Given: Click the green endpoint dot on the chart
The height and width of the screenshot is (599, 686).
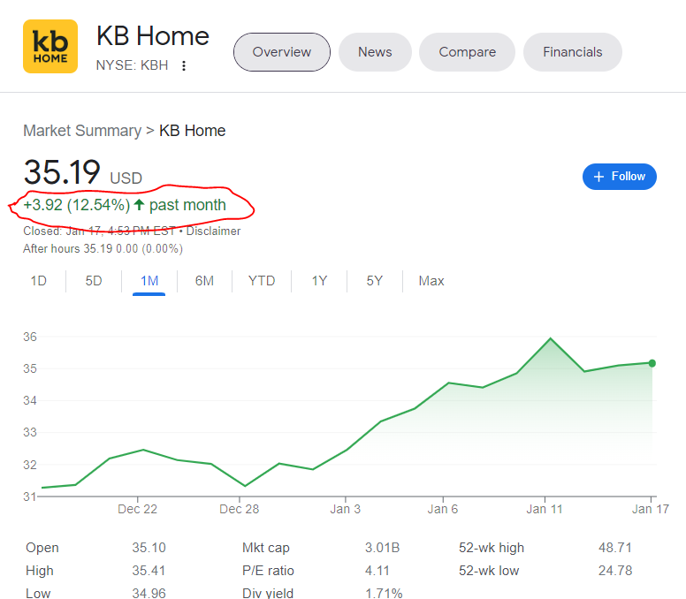Looking at the screenshot, I should coord(652,363).
